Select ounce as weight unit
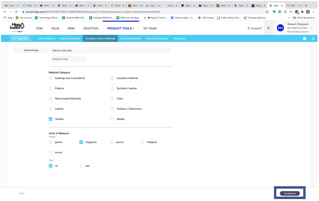Screen dimensions: 319x201 coord(51,152)
